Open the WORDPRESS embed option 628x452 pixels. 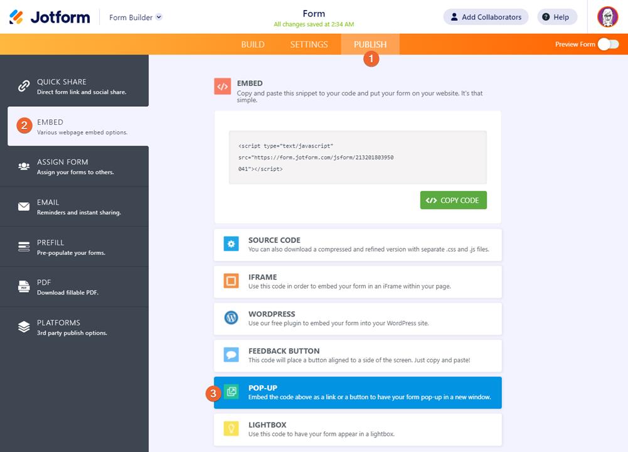(x=358, y=318)
